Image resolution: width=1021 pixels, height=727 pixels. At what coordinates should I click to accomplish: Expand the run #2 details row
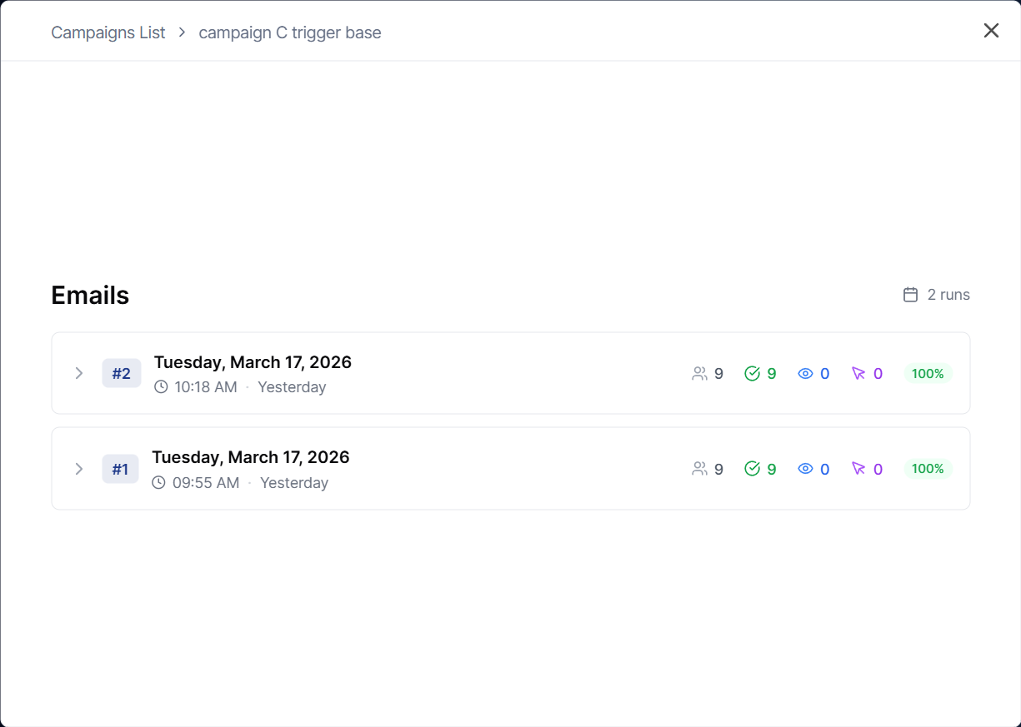78,373
